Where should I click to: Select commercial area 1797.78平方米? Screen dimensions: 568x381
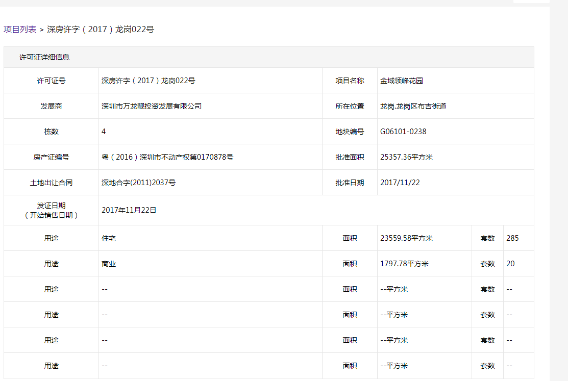[404, 264]
